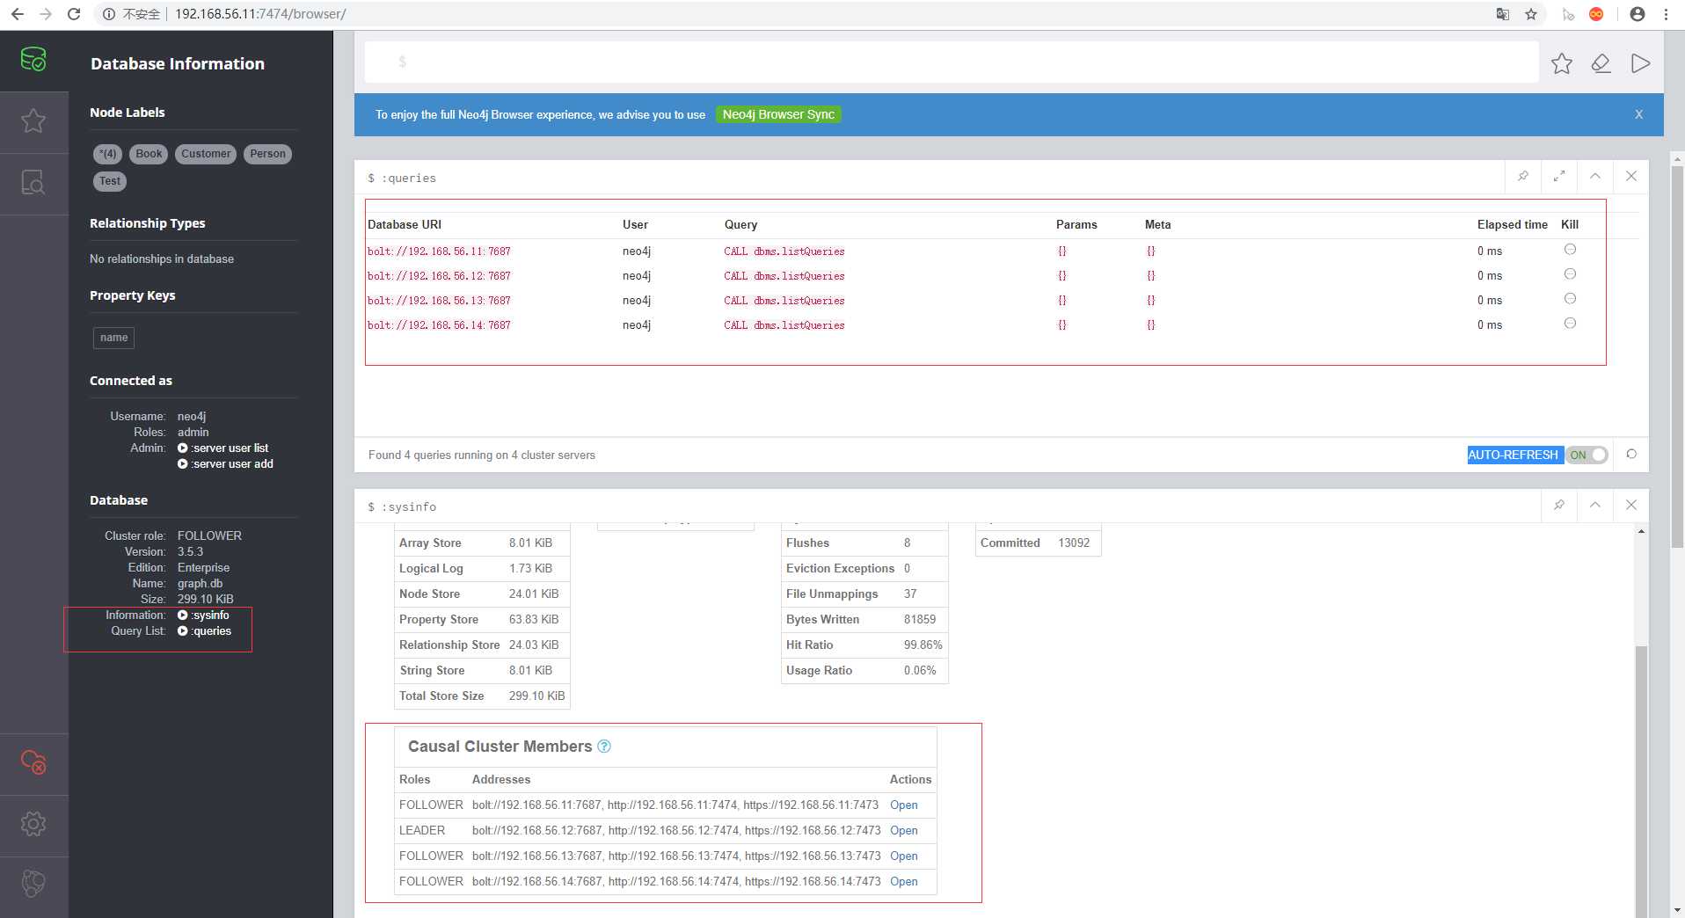Open the Chrome three-dot menu
The image size is (1685, 918).
tap(1666, 14)
